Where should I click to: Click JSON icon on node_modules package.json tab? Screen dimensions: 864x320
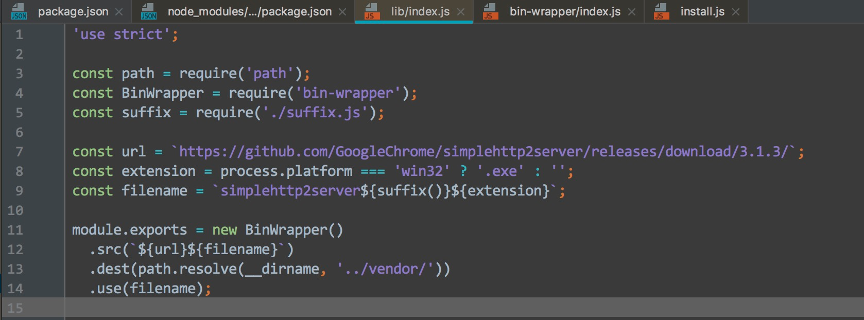(x=149, y=11)
